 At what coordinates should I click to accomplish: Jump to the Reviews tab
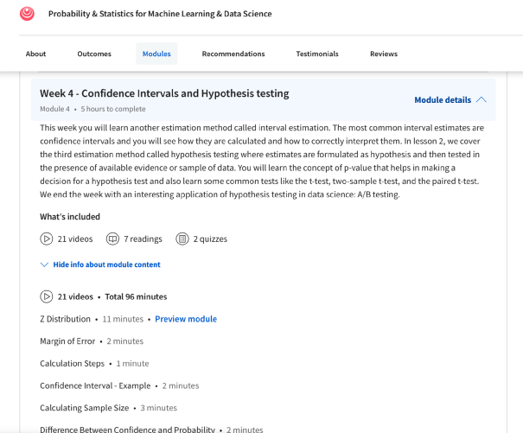click(x=384, y=54)
